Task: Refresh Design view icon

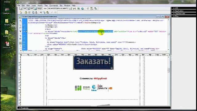Action: tap(88, 9)
